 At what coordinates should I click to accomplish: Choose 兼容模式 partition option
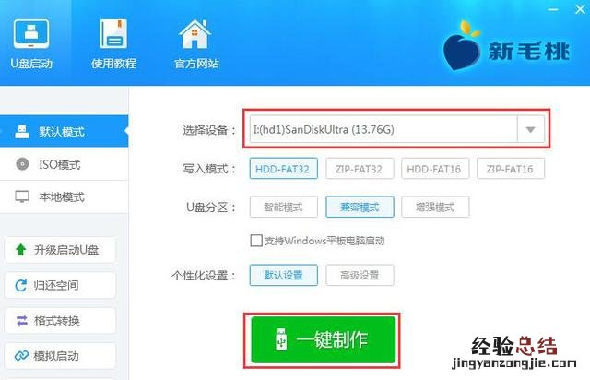(x=360, y=207)
